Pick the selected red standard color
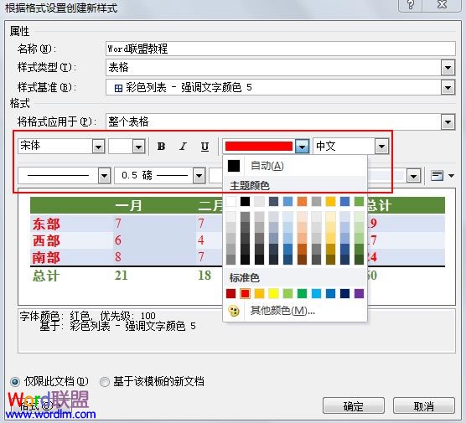Viewport: 466px width, 423px height. tap(245, 293)
